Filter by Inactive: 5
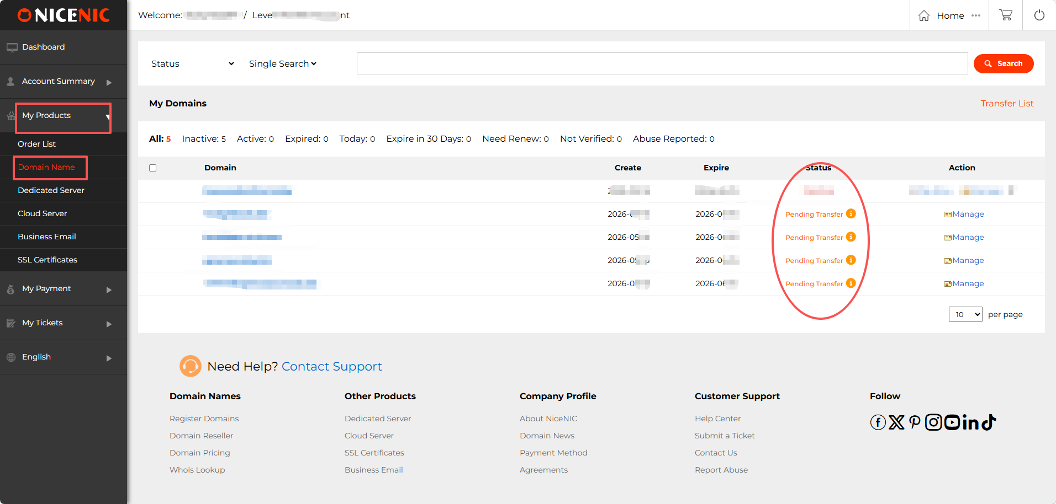This screenshot has width=1056, height=504. (x=204, y=139)
